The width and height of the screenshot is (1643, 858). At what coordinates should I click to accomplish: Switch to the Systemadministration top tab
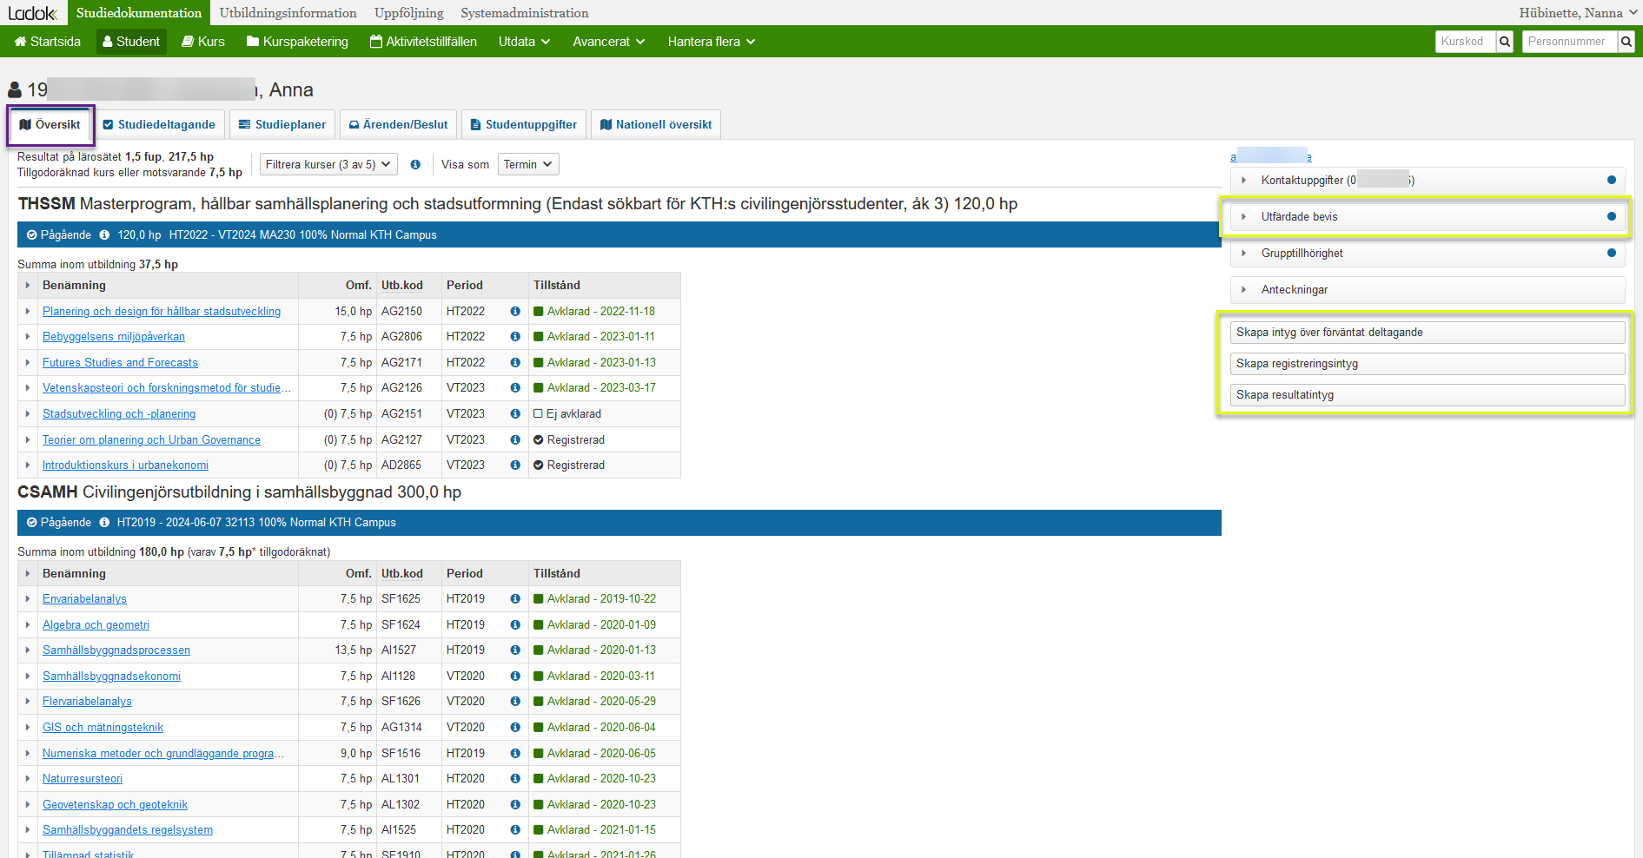[525, 13]
